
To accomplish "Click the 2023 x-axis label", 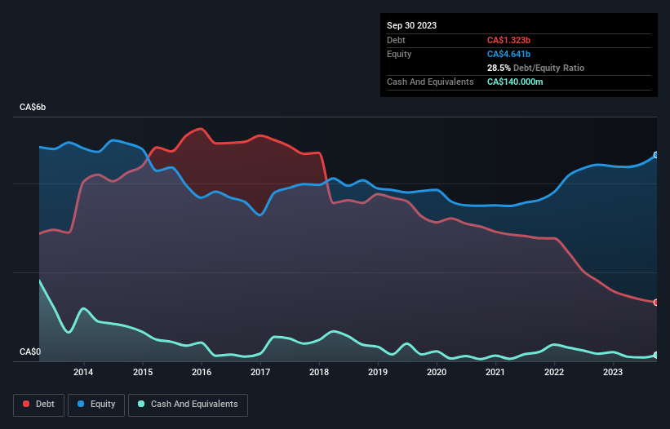I will 613,372.
